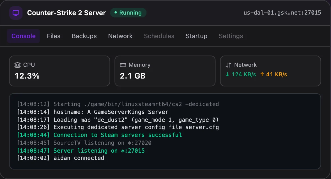This screenshot has width=331, height=179.
Task: Click the 'hostname: A GameServerKings Server' log line
Action: (93, 112)
